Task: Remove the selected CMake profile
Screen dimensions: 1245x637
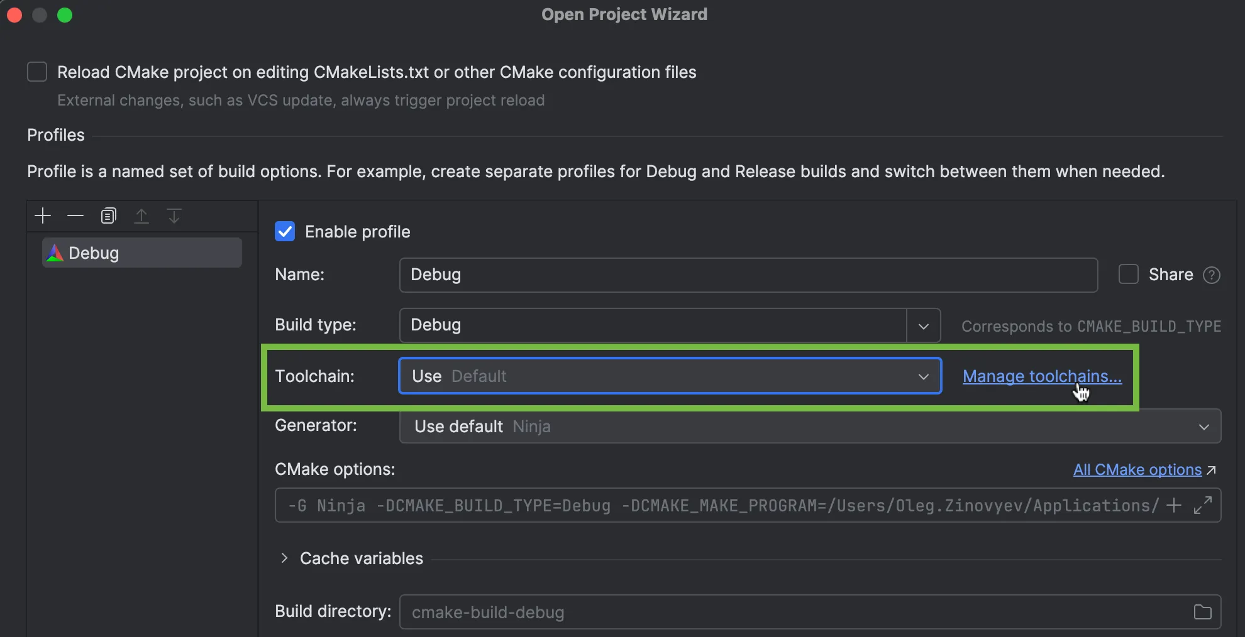Action: pos(75,216)
